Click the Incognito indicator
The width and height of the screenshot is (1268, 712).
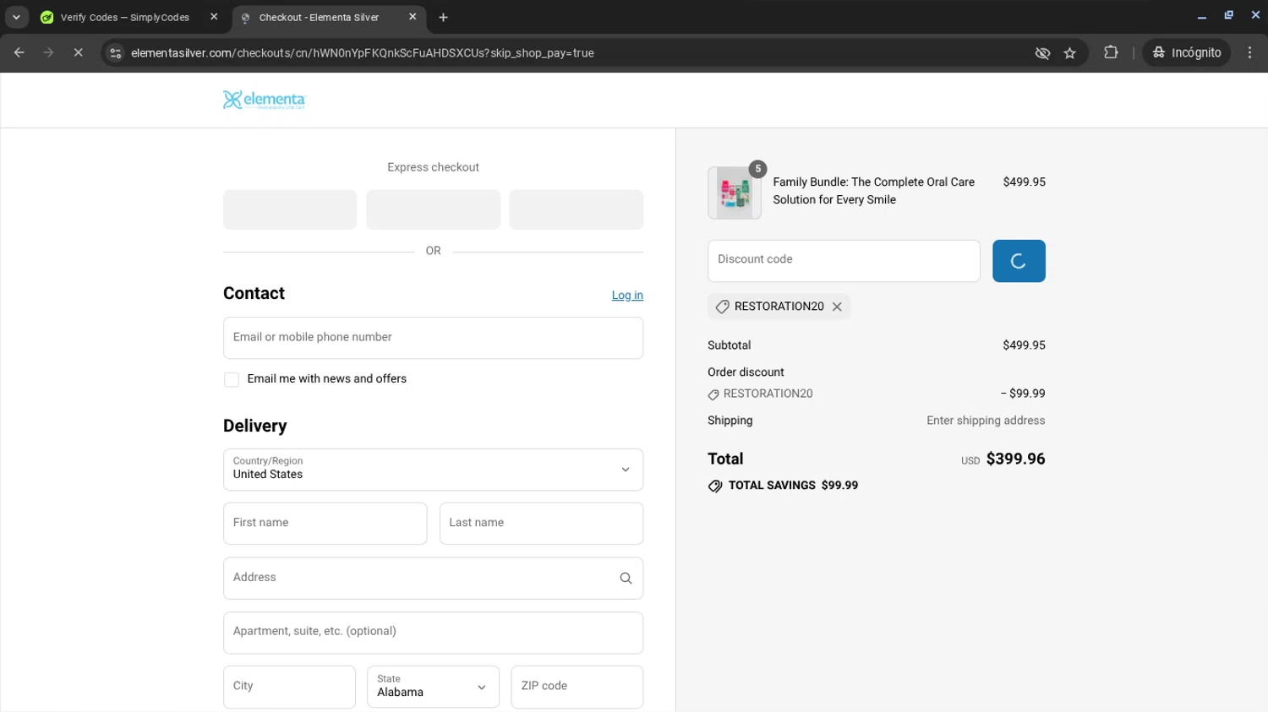pos(1187,52)
